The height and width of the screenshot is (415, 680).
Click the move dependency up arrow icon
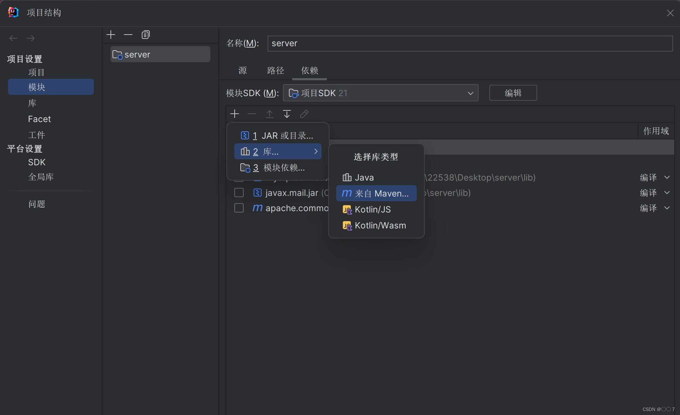(x=269, y=114)
